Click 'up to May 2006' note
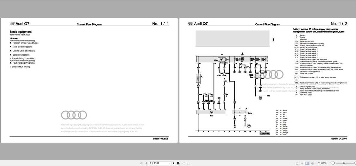 pyautogui.click(x=306, y=93)
